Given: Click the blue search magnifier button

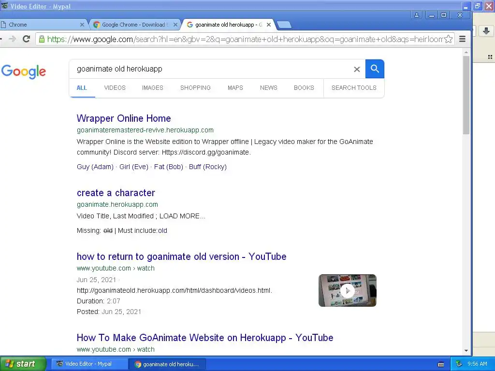Looking at the screenshot, I should [375, 69].
